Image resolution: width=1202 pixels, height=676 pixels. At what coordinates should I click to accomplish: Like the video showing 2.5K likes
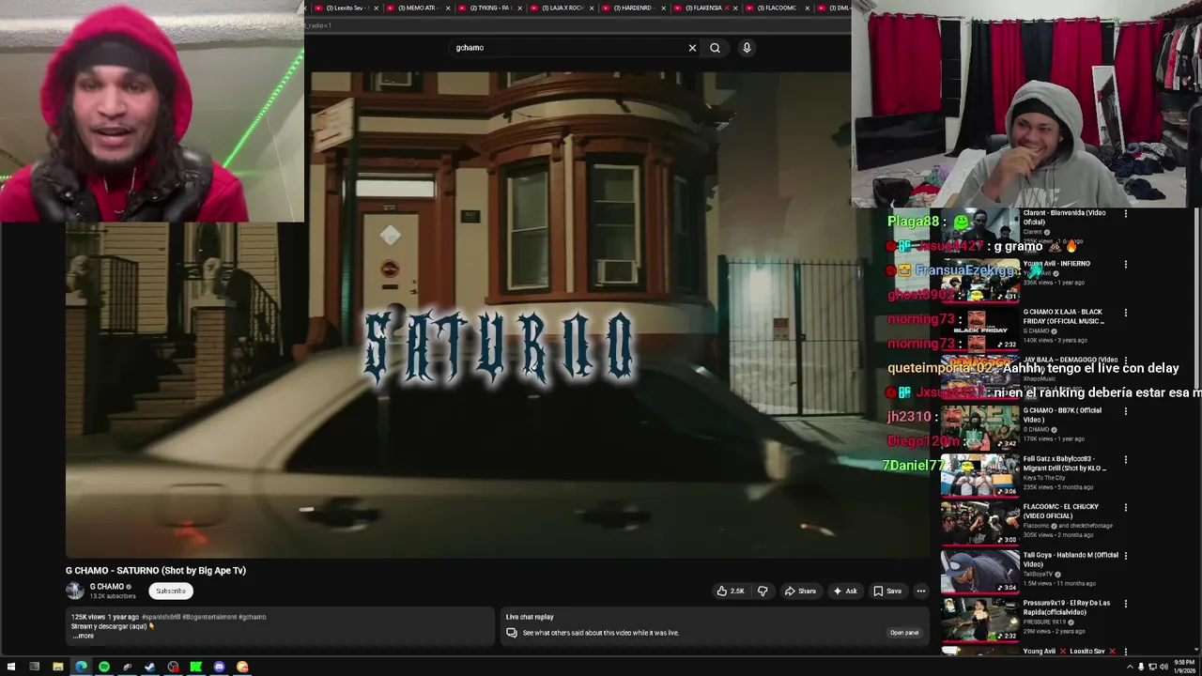click(x=731, y=591)
